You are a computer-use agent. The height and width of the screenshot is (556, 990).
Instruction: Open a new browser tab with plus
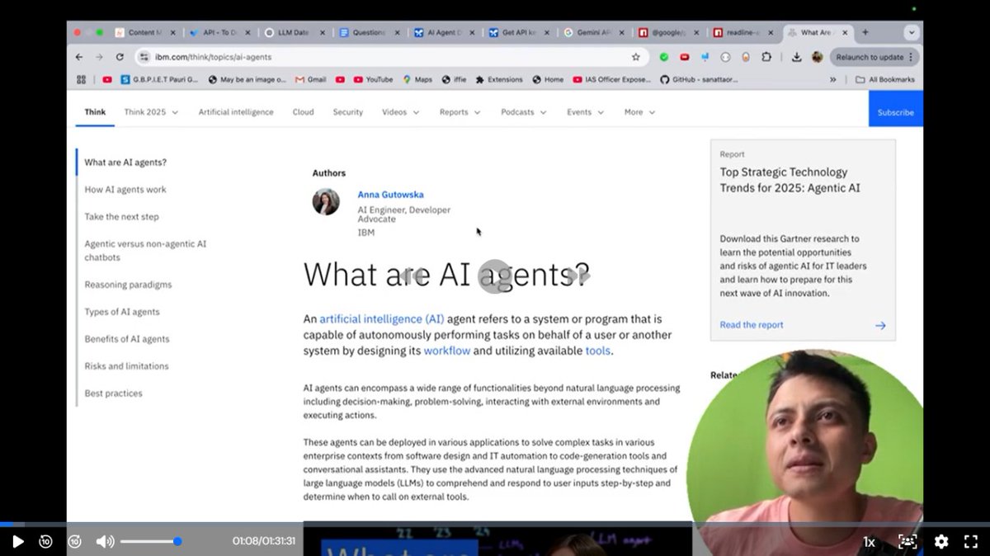[865, 32]
